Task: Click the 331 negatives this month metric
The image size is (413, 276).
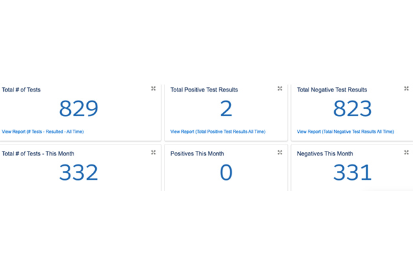Action: tap(352, 173)
